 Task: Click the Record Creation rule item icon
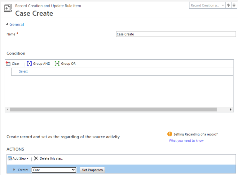coord(8,9)
